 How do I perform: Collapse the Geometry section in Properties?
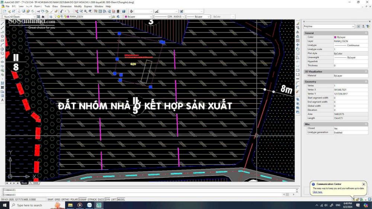pos(366,82)
